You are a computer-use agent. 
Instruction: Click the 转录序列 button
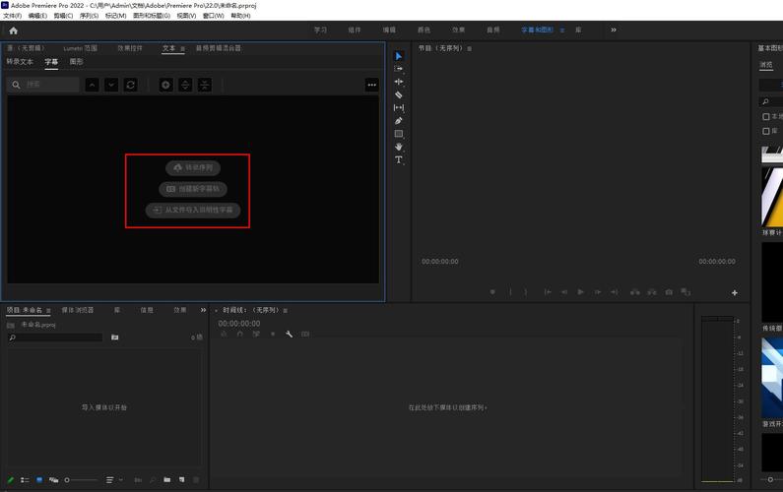[193, 167]
